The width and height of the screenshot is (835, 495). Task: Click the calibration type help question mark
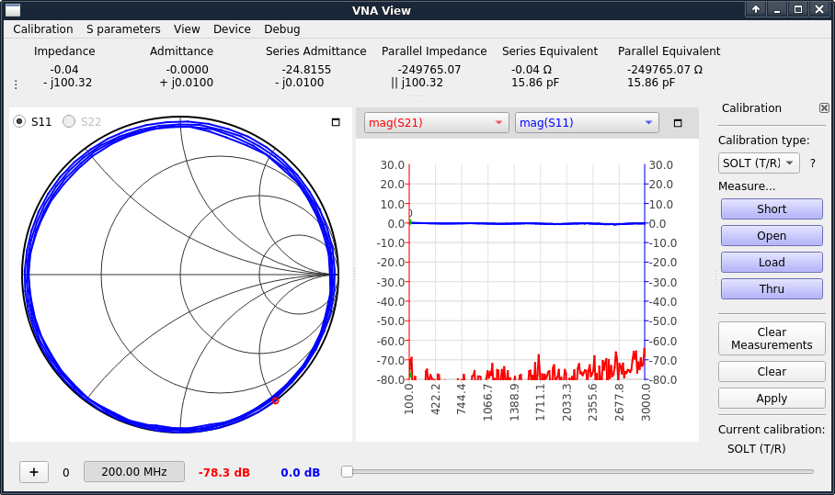[x=813, y=163]
